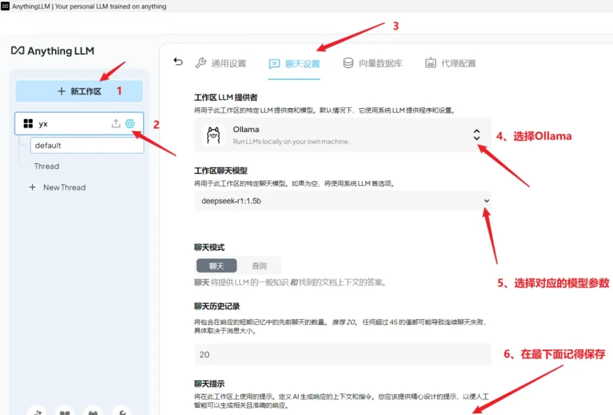This screenshot has width=613, height=415.
Task: Click the yx workspace grid icon
Action: point(28,124)
